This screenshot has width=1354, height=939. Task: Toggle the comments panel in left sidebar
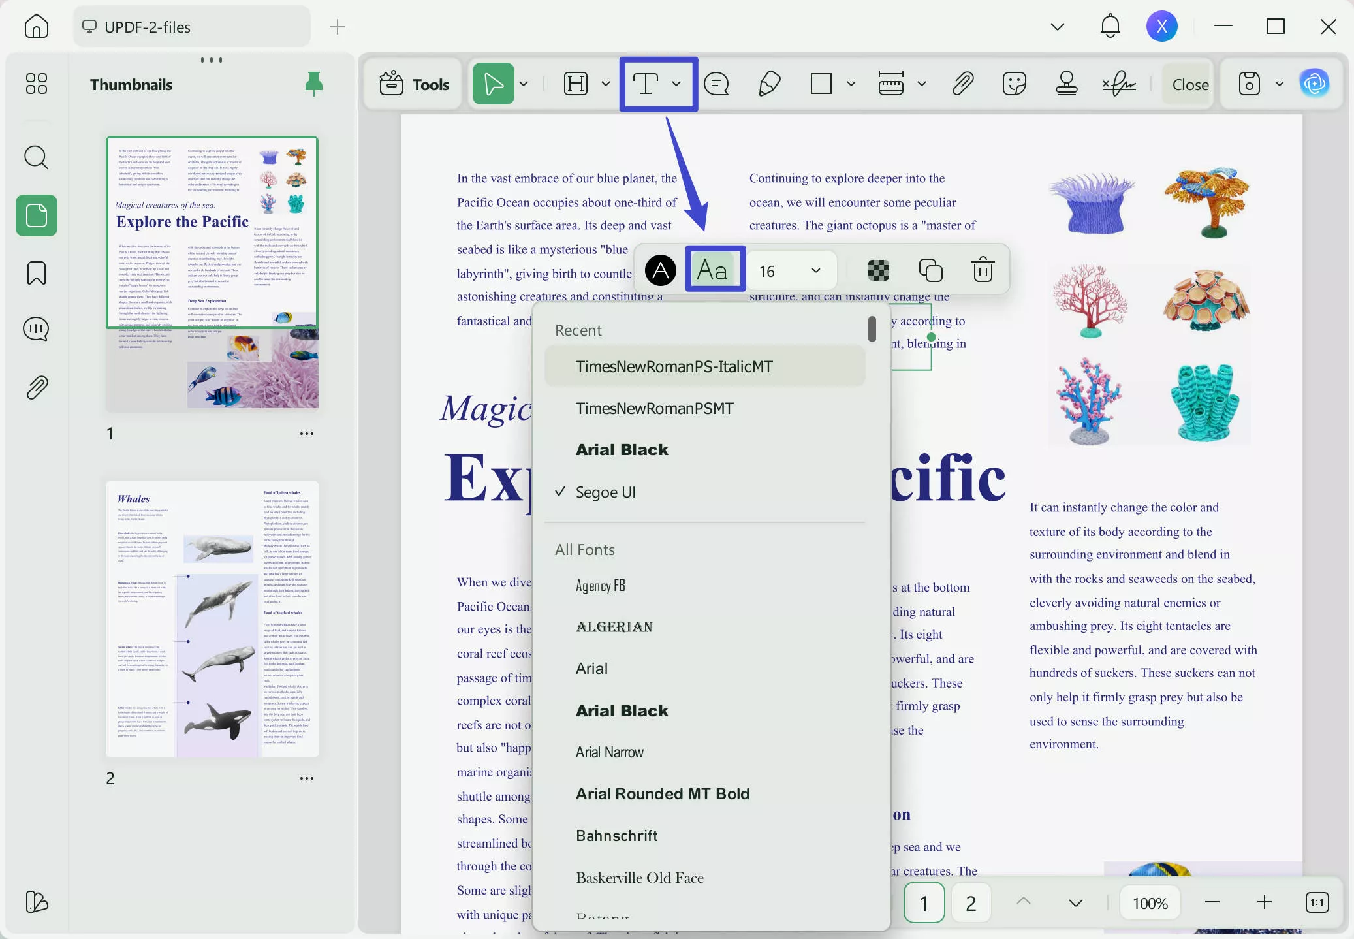37,329
